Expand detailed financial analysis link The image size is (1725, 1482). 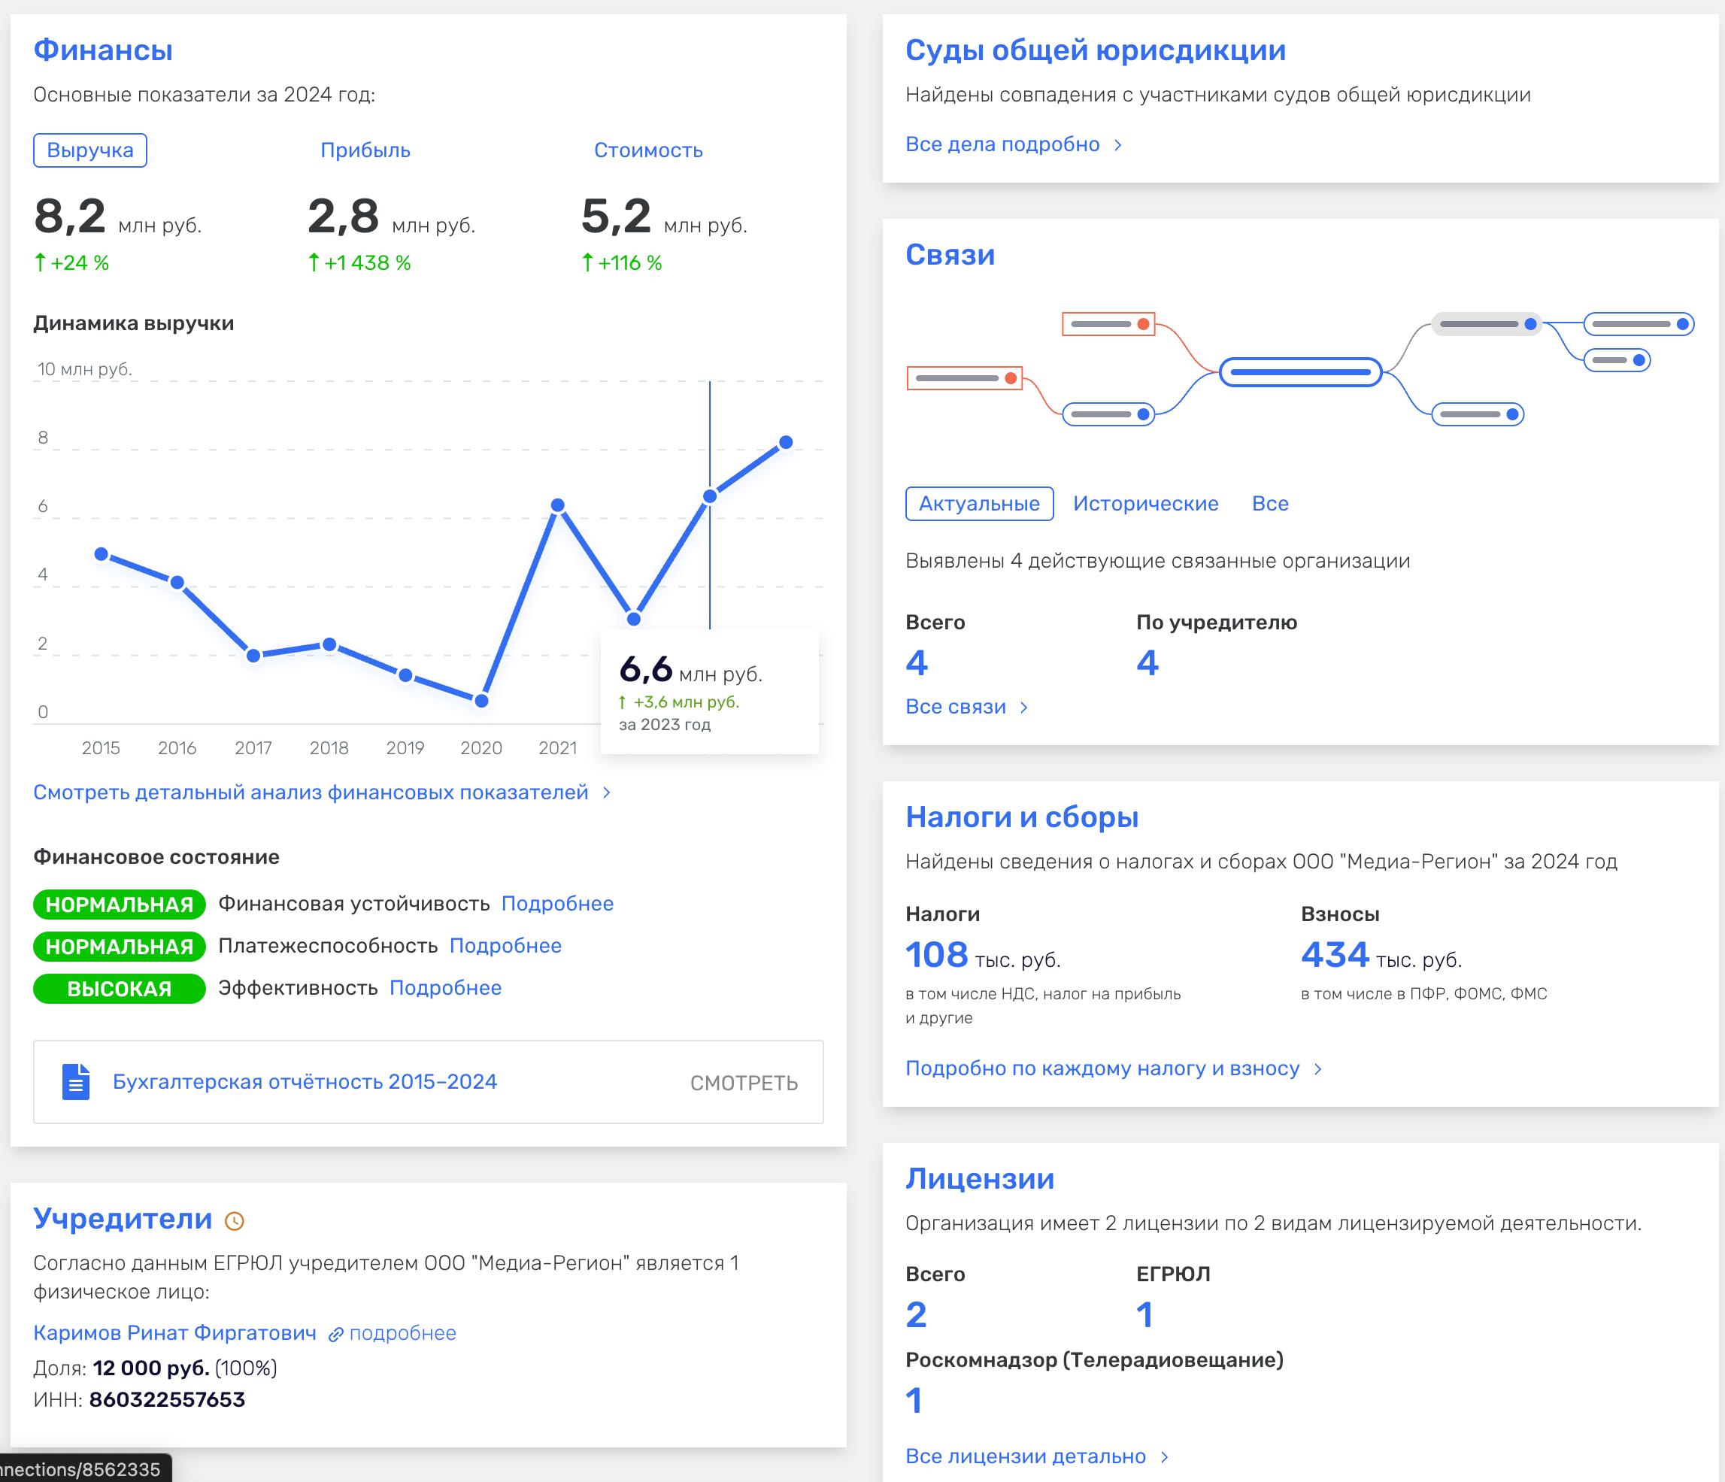click(311, 792)
